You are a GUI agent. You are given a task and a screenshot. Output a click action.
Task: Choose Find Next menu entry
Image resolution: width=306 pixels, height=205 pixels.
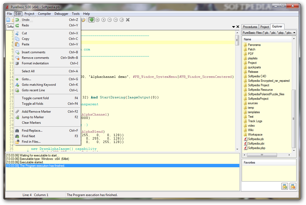click(x=47, y=136)
